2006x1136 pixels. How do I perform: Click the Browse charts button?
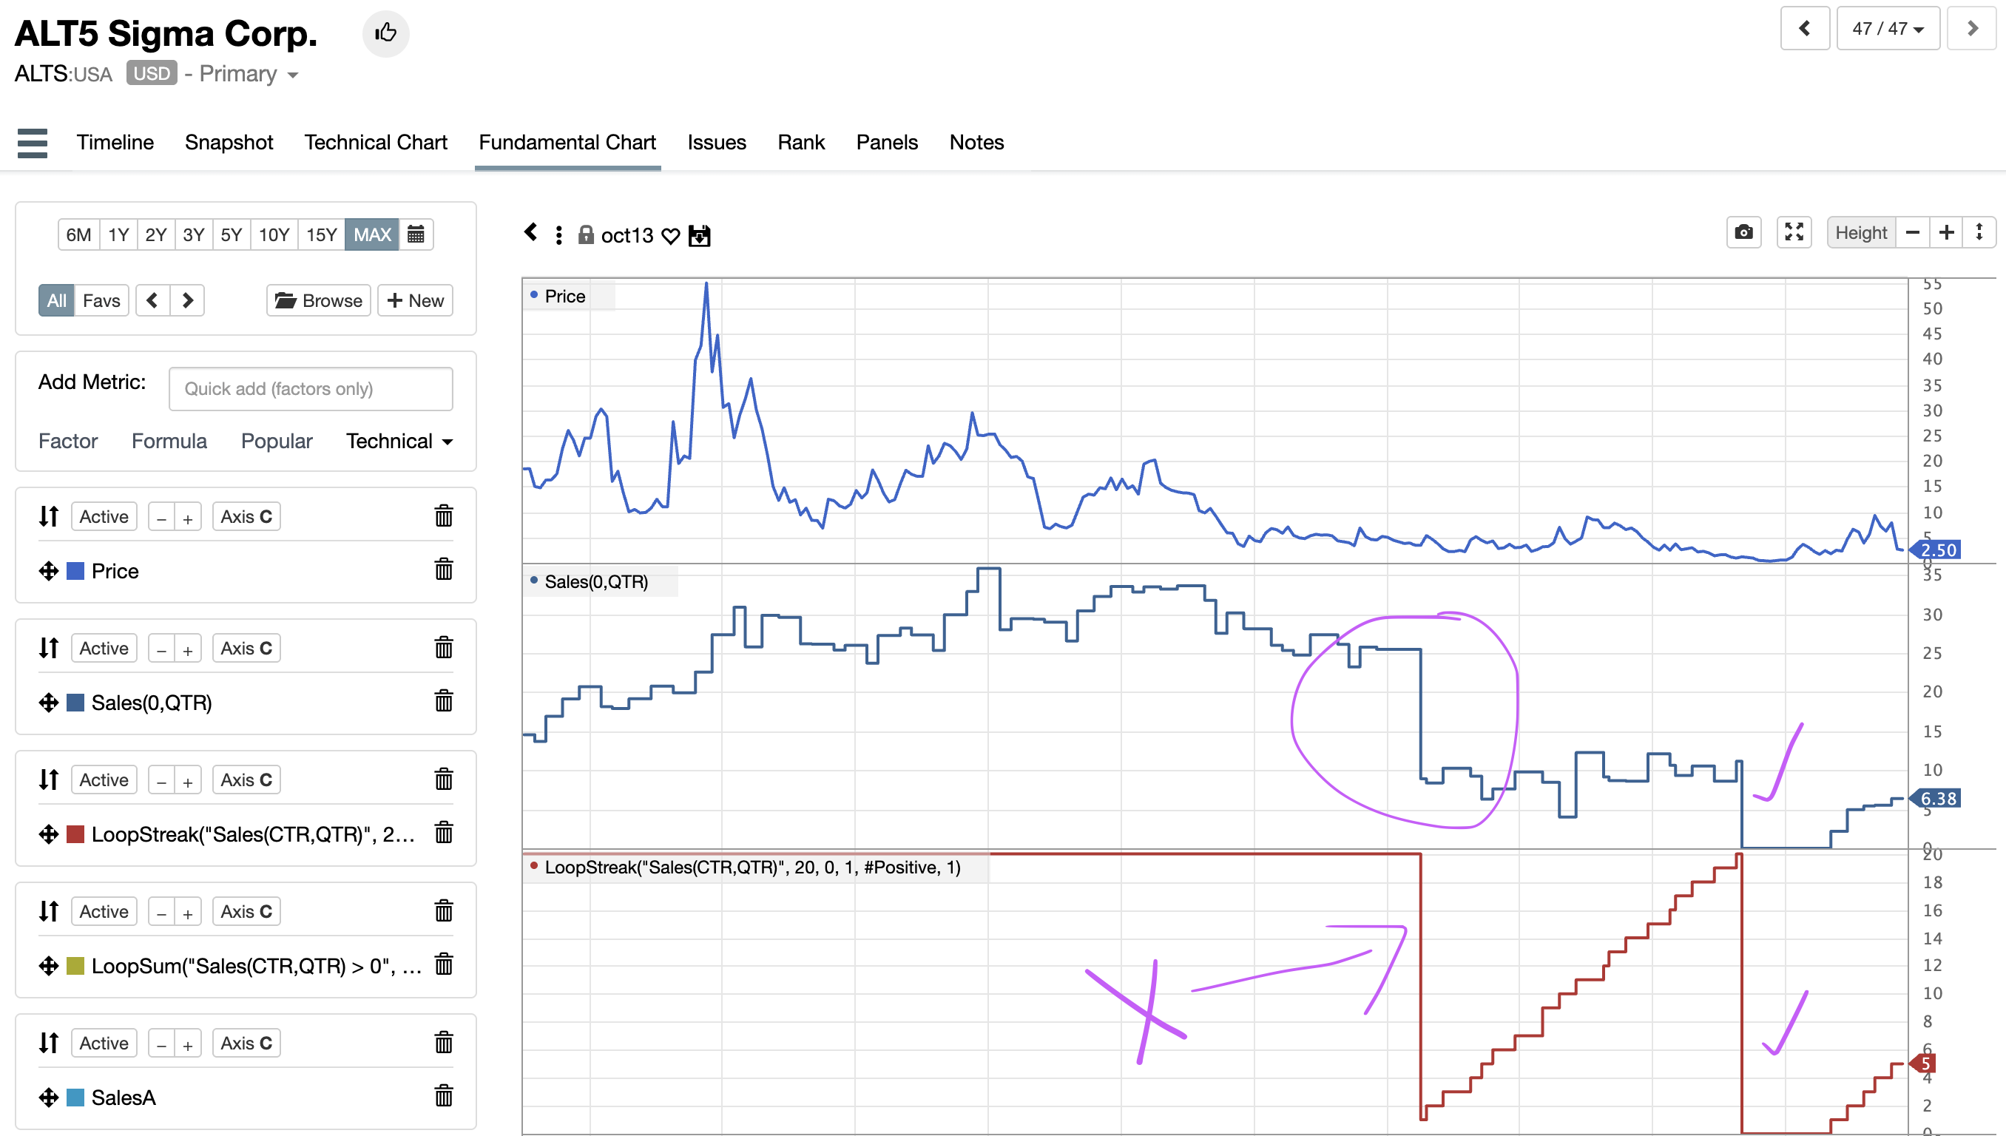coord(318,301)
